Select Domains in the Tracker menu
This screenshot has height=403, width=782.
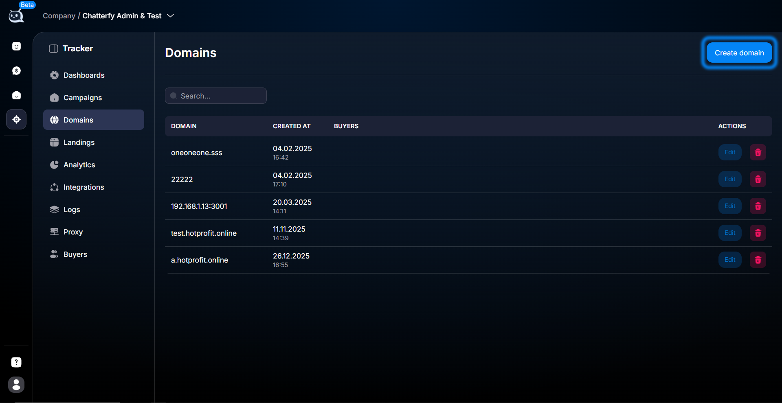click(94, 120)
